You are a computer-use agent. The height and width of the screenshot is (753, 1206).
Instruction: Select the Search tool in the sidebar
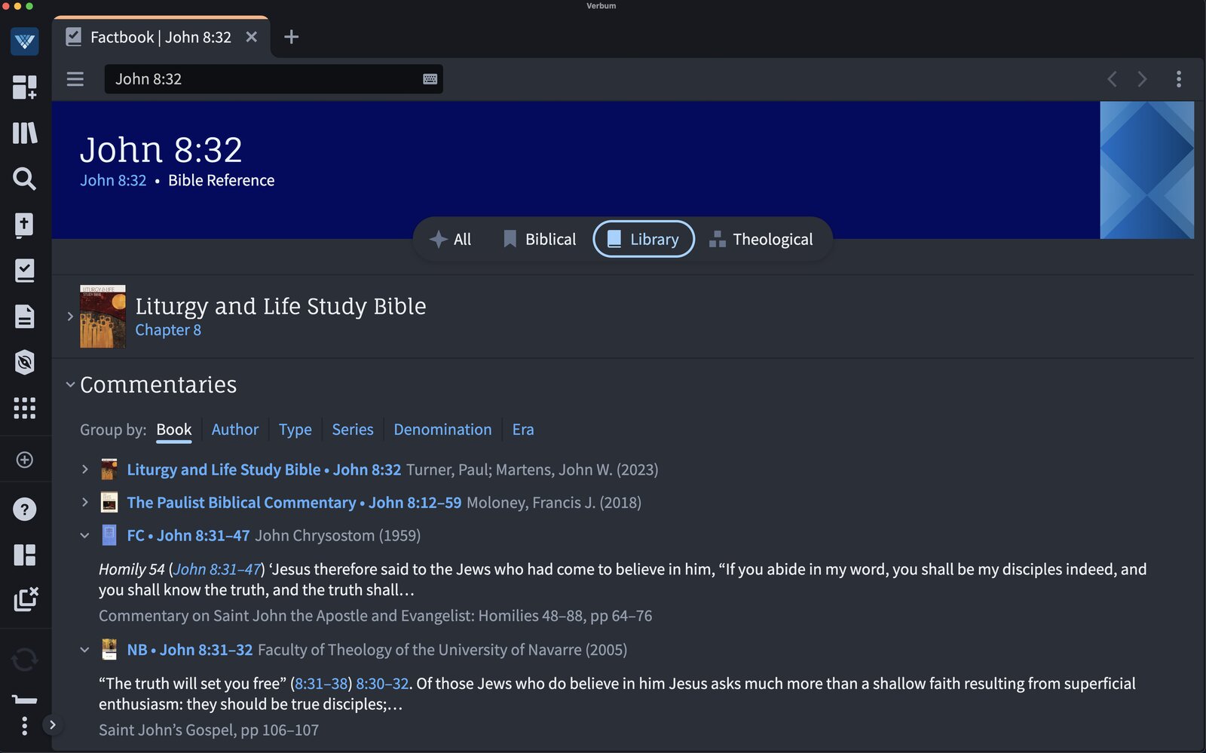click(x=25, y=179)
